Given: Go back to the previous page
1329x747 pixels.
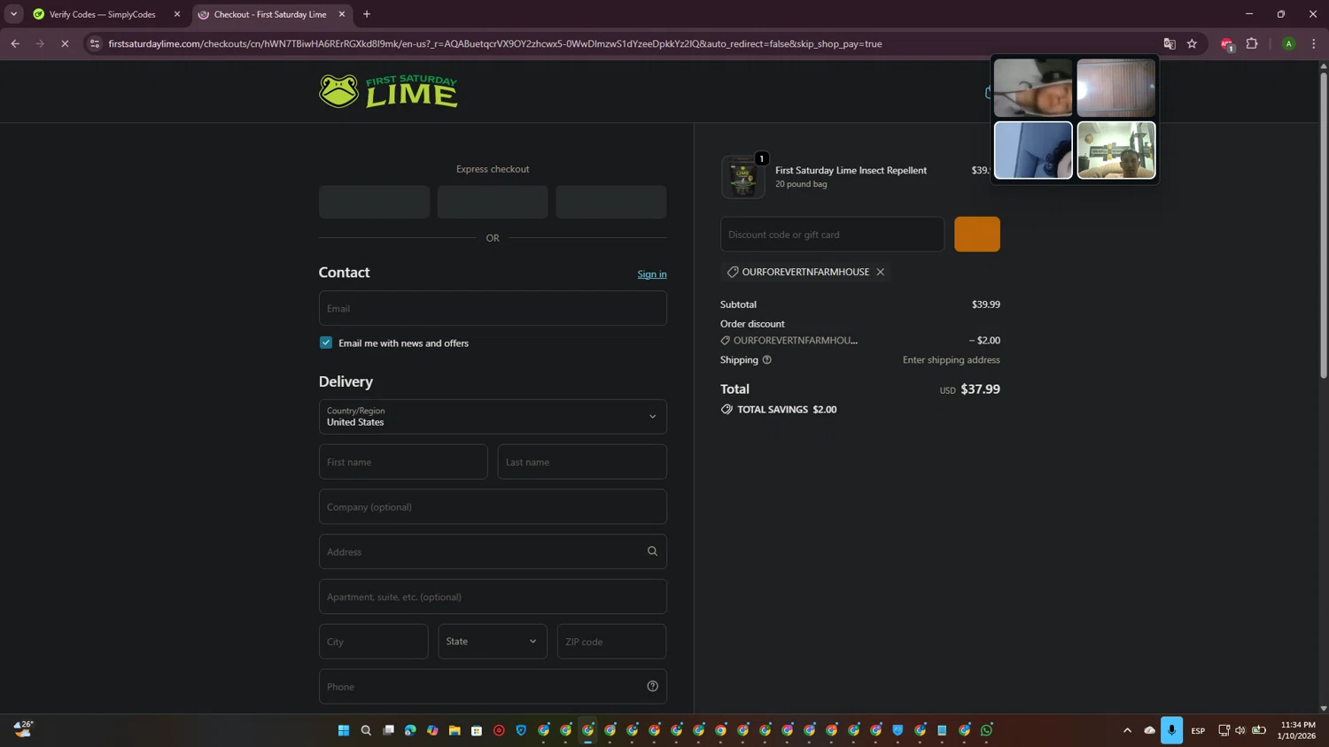Looking at the screenshot, I should tap(15, 43).
